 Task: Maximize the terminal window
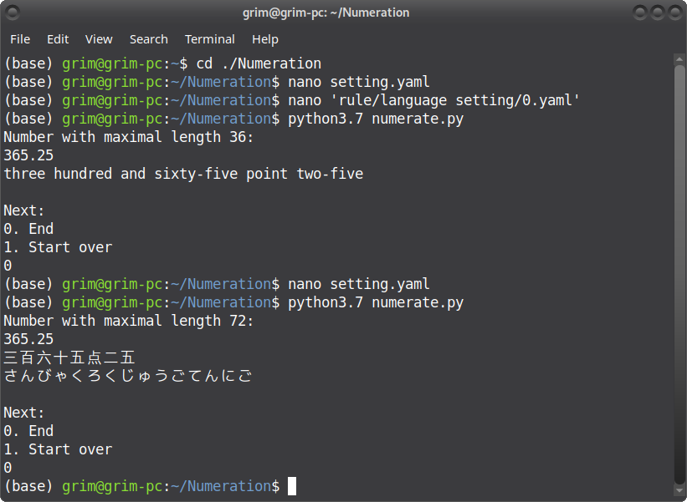[x=657, y=13]
